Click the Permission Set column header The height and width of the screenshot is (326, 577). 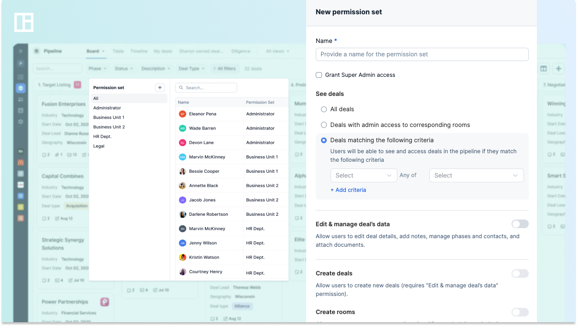click(260, 102)
